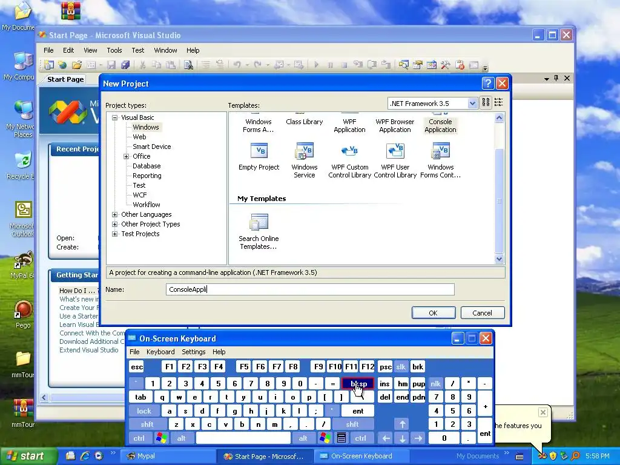Toggle the left alt key
Screen dimensions: 620x465
click(181, 438)
